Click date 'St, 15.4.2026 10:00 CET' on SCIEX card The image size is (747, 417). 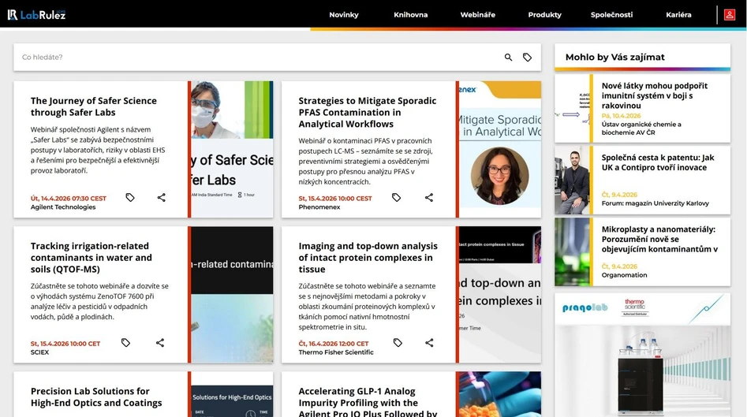pyautogui.click(x=65, y=344)
